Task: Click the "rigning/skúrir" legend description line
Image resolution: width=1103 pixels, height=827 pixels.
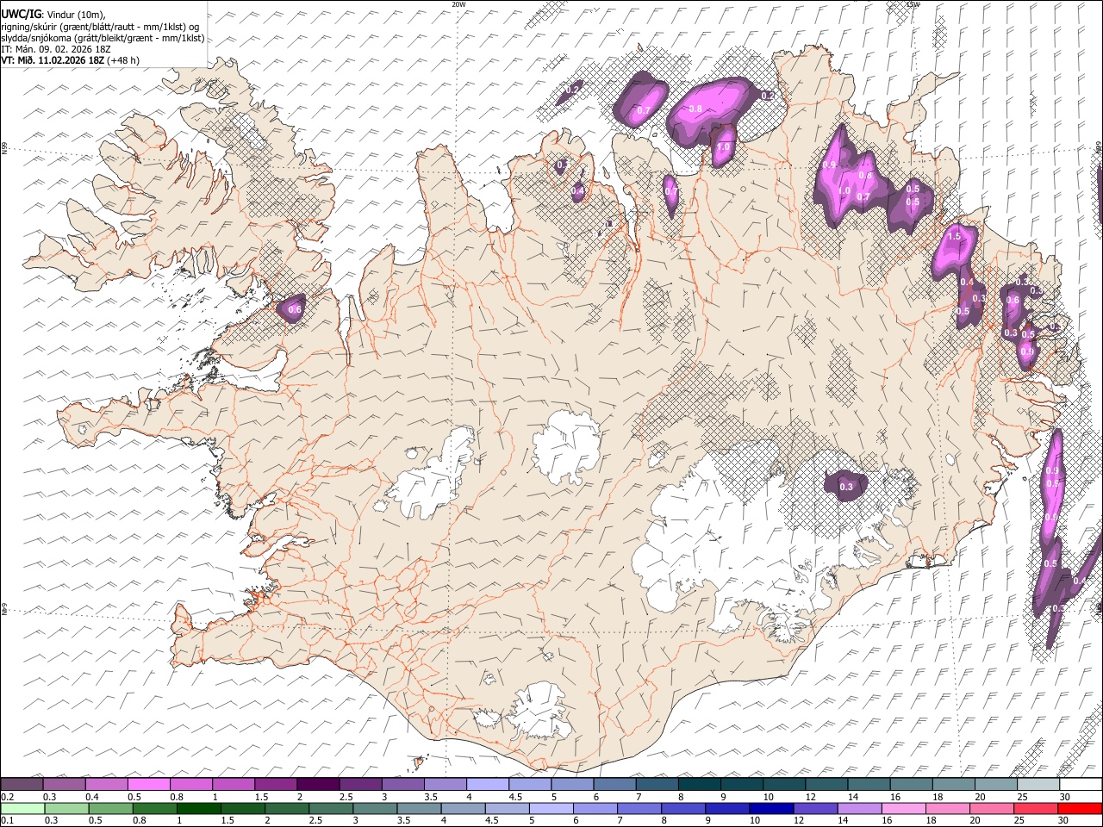Action: [101, 27]
